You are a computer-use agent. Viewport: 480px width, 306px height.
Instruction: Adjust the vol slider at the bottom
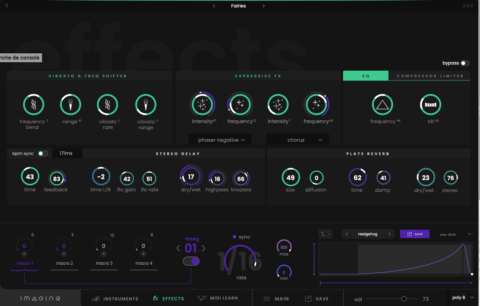tap(404, 299)
